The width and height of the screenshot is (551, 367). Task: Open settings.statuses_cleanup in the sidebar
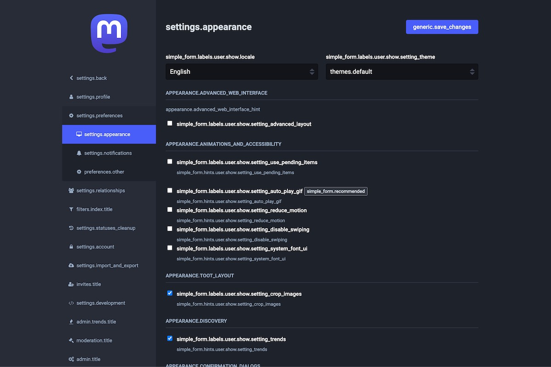click(x=106, y=228)
